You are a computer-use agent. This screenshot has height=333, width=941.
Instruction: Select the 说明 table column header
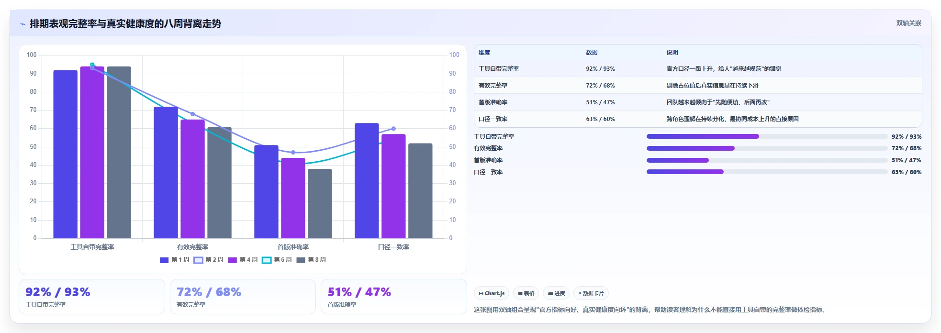pos(672,53)
